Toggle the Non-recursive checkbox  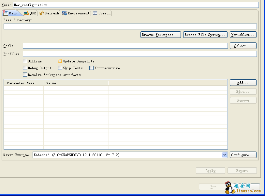[x=92, y=68]
